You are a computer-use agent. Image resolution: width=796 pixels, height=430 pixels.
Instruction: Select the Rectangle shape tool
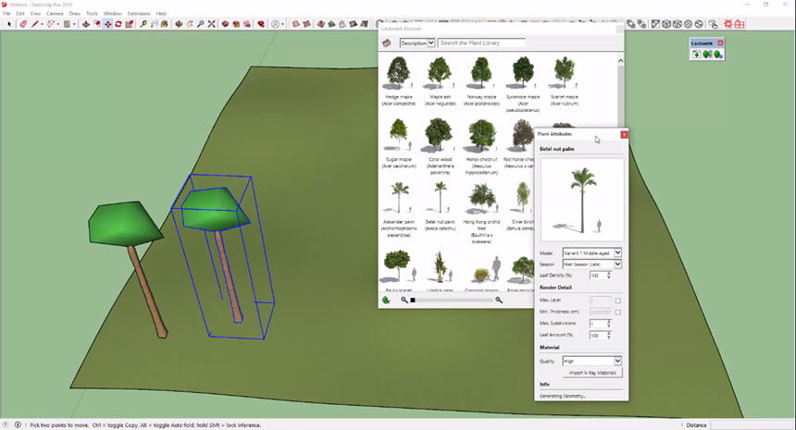pyautogui.click(x=67, y=24)
